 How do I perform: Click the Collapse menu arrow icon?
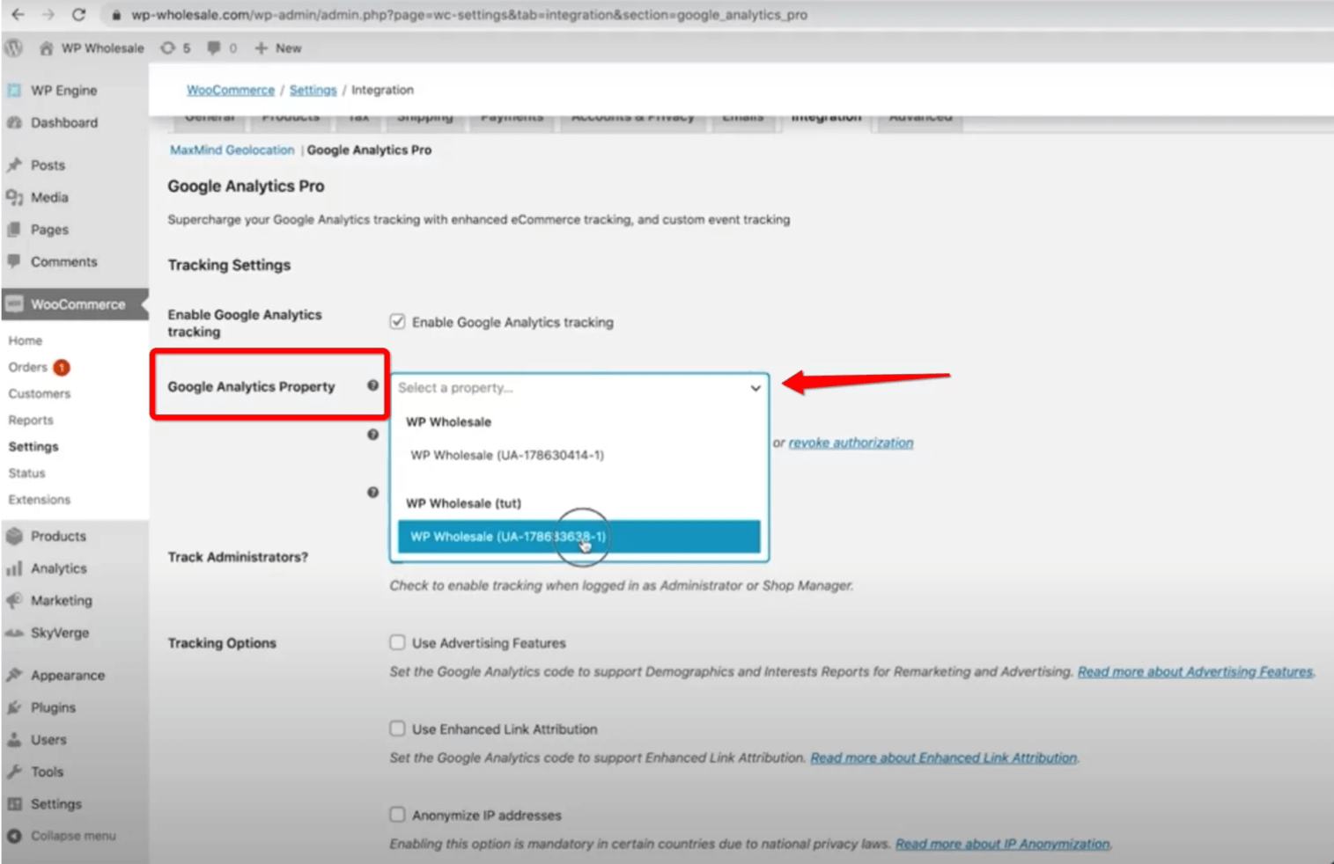pos(14,836)
